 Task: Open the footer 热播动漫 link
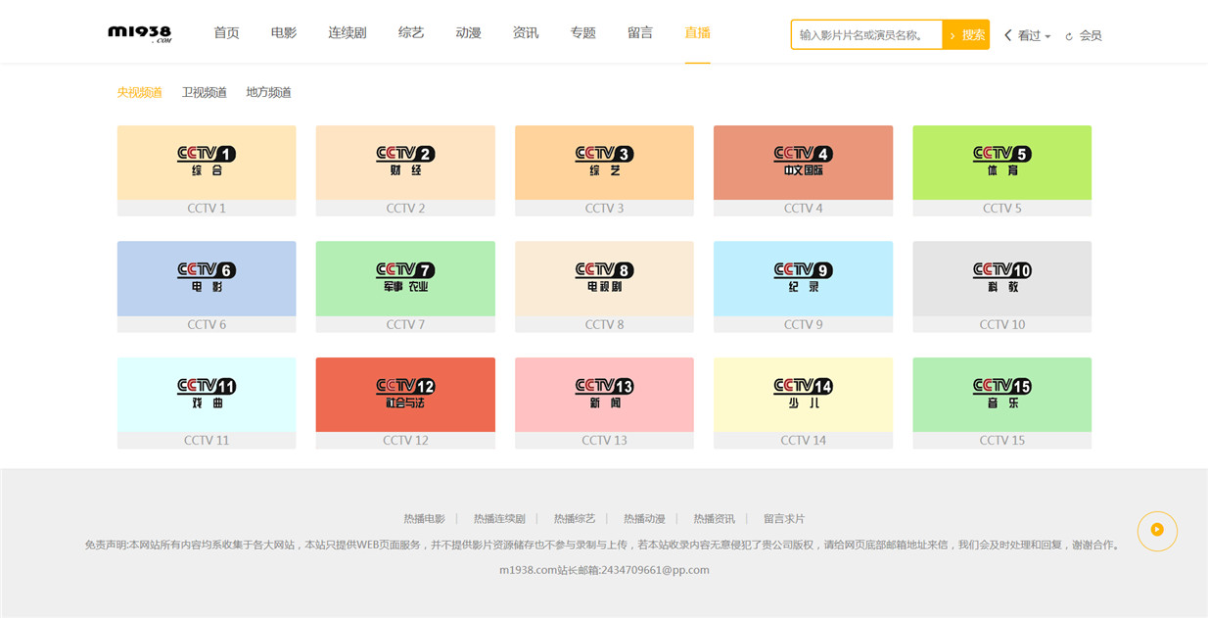point(644,519)
